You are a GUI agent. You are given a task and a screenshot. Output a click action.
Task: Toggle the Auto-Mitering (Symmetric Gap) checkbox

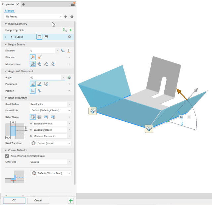[7, 156]
